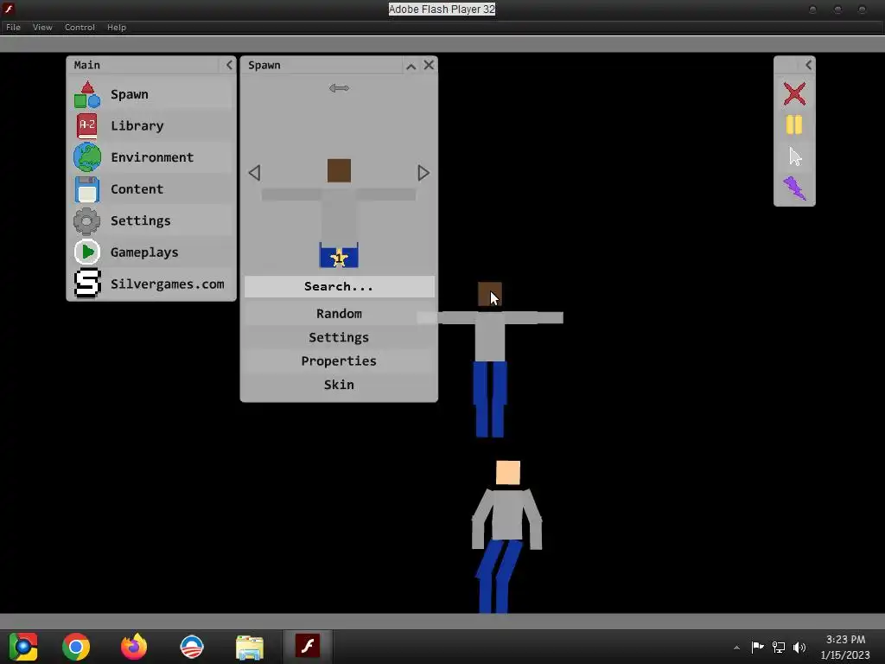Click the network tray icon

pos(779,647)
